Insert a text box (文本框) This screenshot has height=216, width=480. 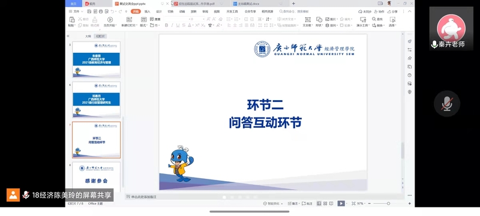[307, 22]
